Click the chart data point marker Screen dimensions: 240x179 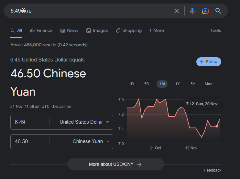tap(217, 126)
